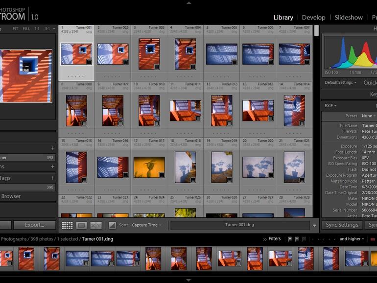Open the Default Settings preset dropdown

click(341, 83)
